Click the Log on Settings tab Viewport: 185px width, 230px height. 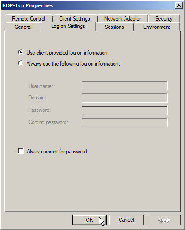click(x=68, y=26)
